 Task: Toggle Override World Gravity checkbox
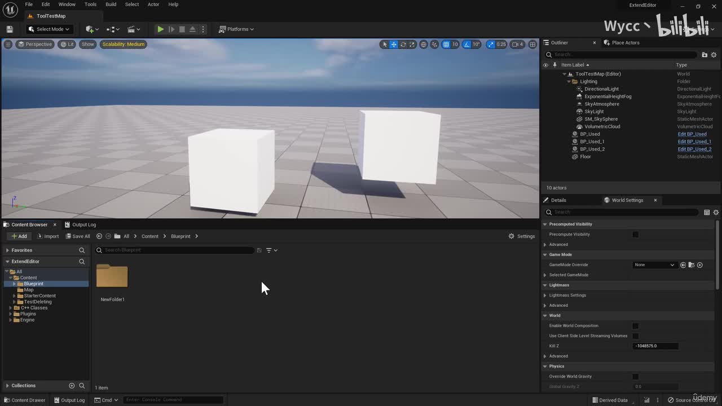[636, 377]
